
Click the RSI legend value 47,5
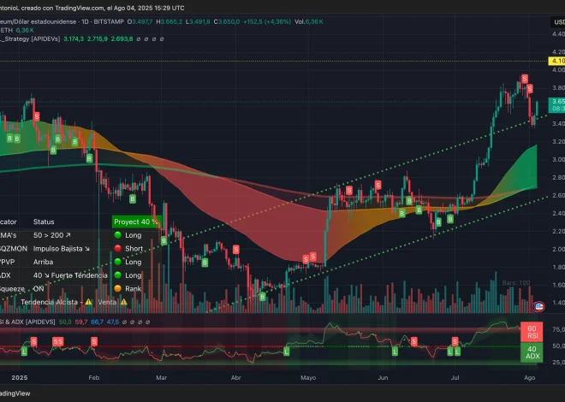(x=113, y=322)
